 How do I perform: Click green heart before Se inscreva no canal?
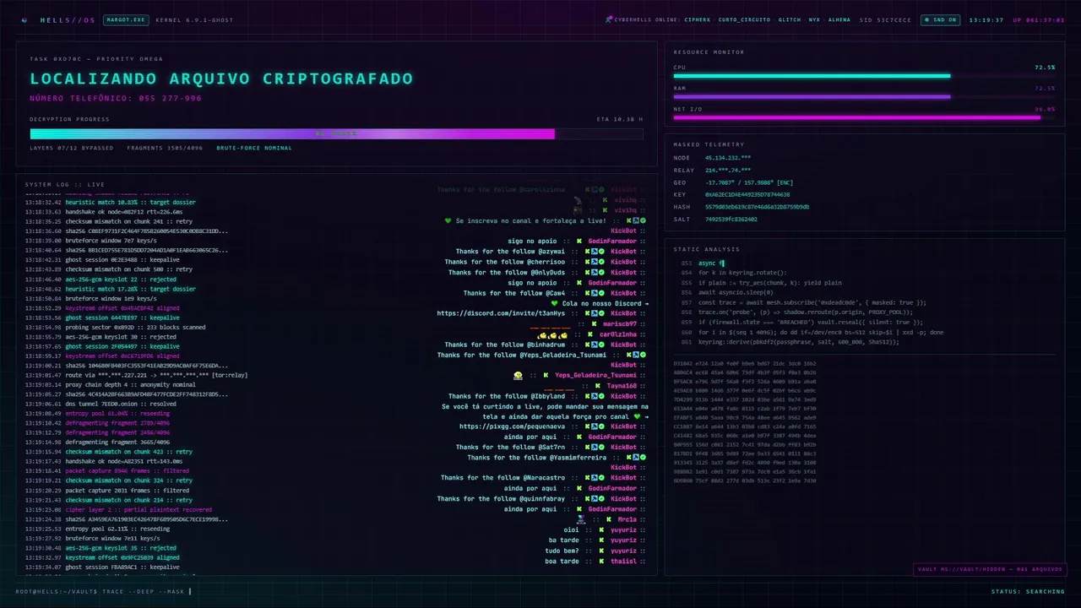point(448,220)
